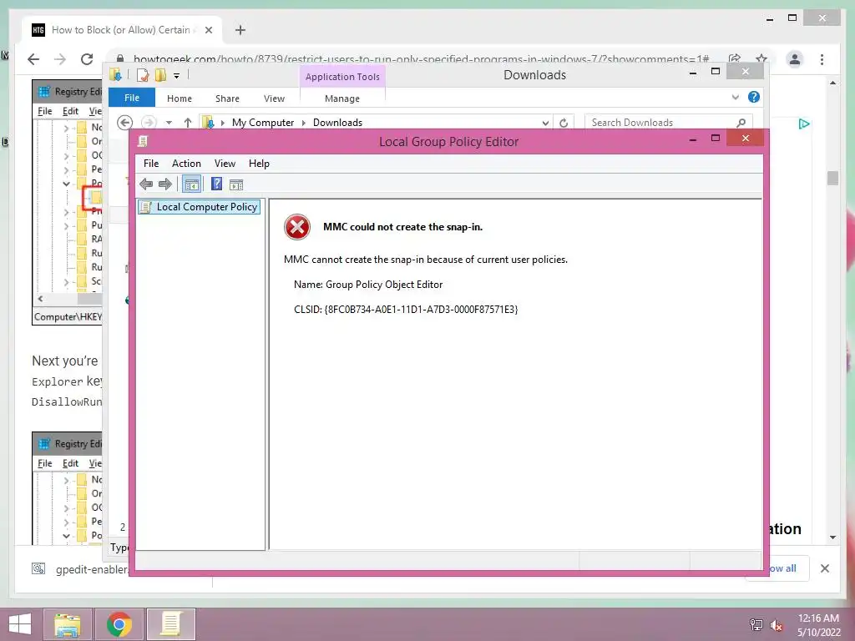This screenshot has width=855, height=641.
Task: Open Help menu in Local Group Policy Editor
Action: 259,164
